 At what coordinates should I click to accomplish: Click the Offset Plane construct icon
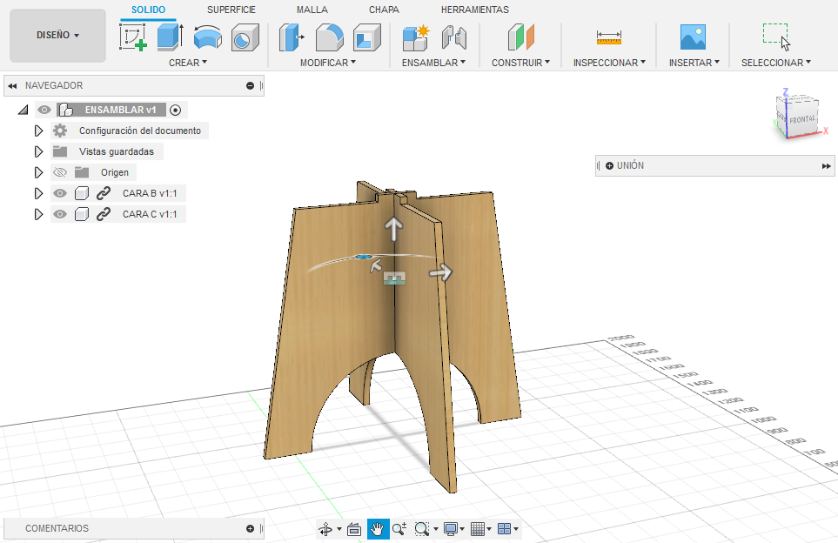click(x=520, y=37)
